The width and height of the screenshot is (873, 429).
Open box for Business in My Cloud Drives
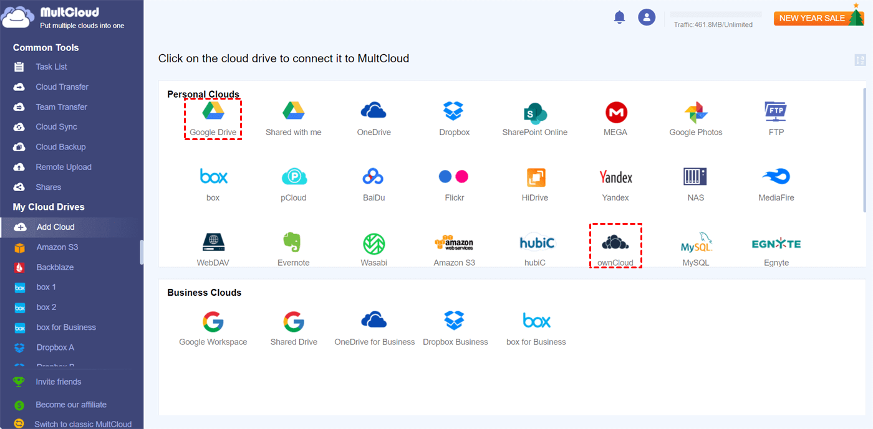(66, 328)
